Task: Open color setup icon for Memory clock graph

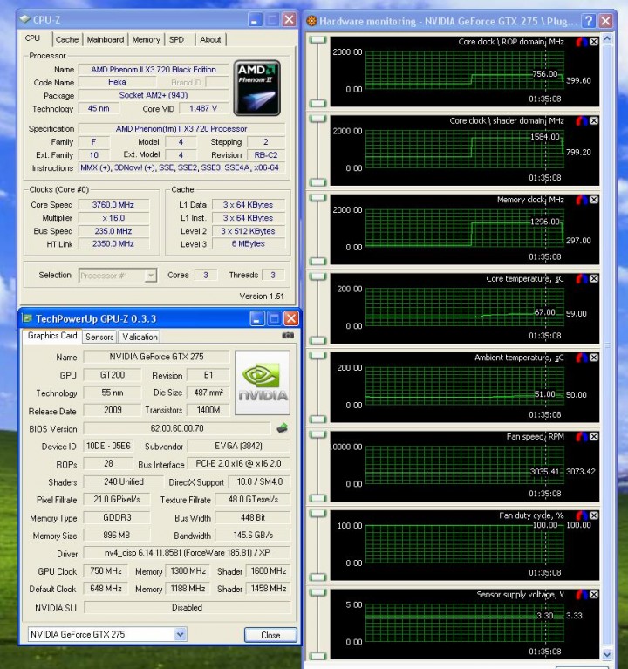Action: 582,200
